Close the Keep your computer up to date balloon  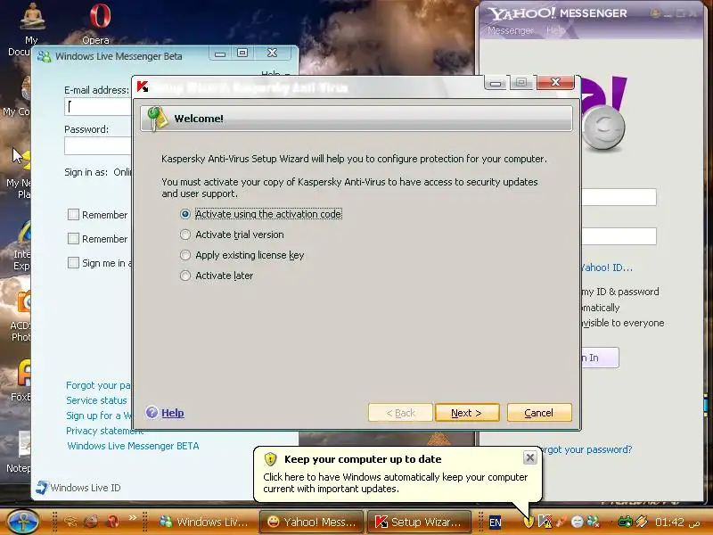(529, 457)
